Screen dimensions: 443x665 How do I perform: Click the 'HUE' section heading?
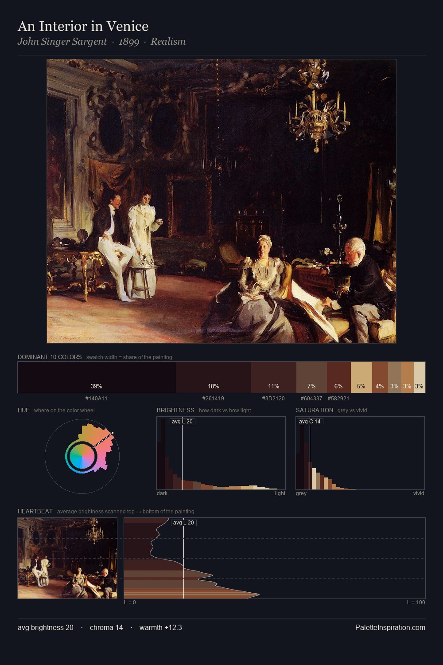coord(23,410)
